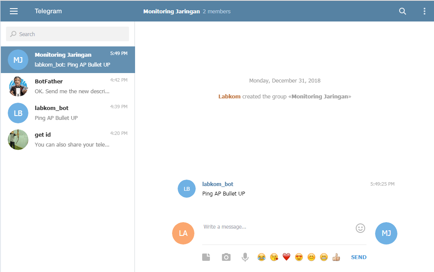Click the message text Ping AP Bullet UP
The height and width of the screenshot is (272, 434).
[224, 193]
